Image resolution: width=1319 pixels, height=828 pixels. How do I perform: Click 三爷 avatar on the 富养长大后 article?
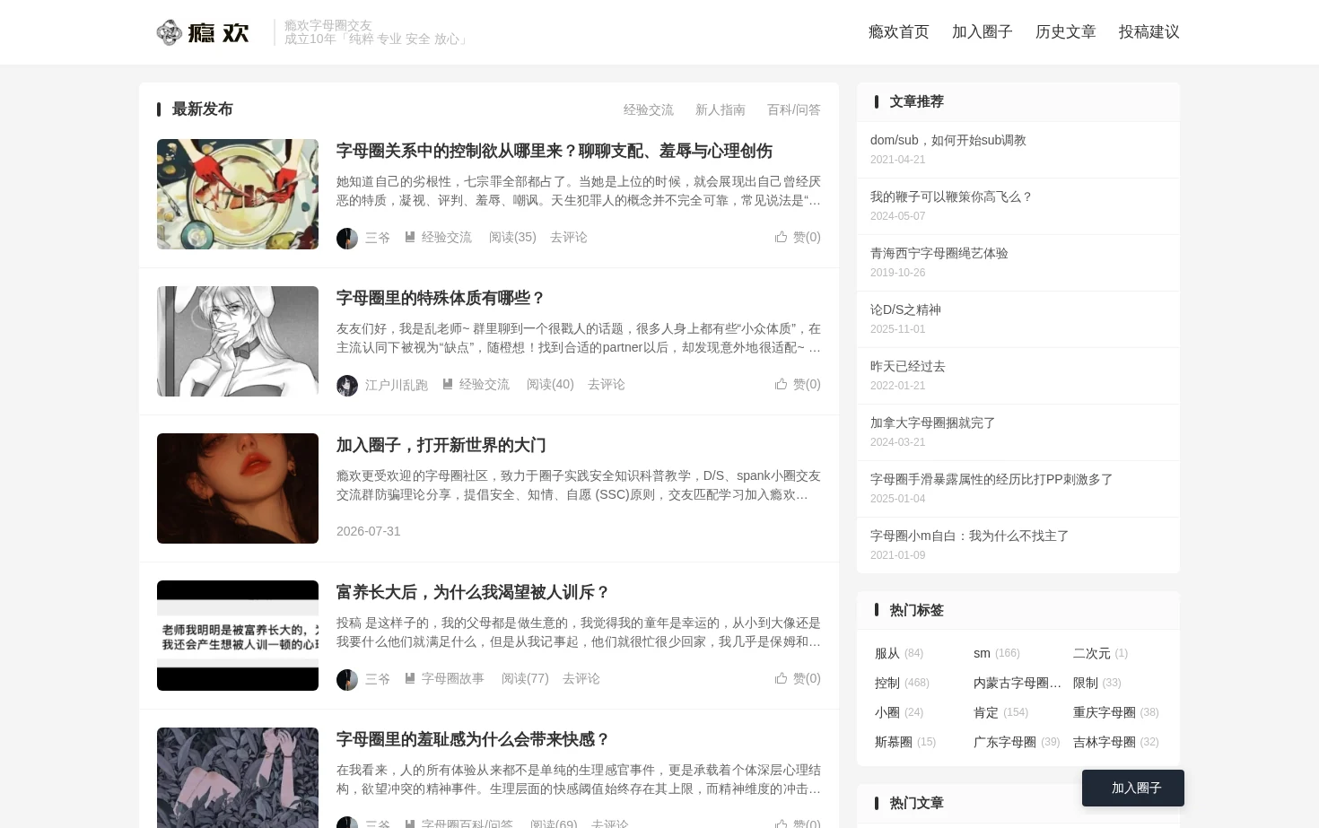tap(347, 679)
